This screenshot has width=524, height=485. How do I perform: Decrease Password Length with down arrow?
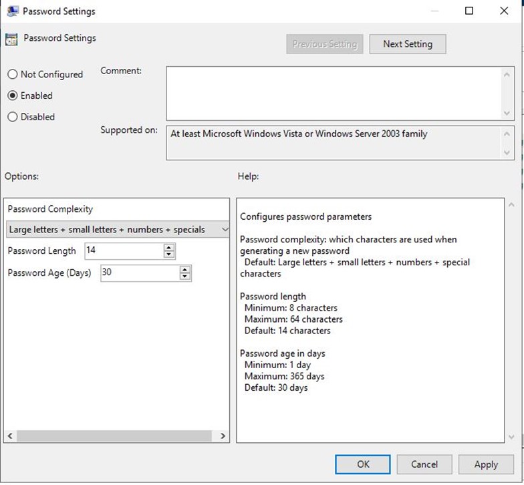coord(169,255)
